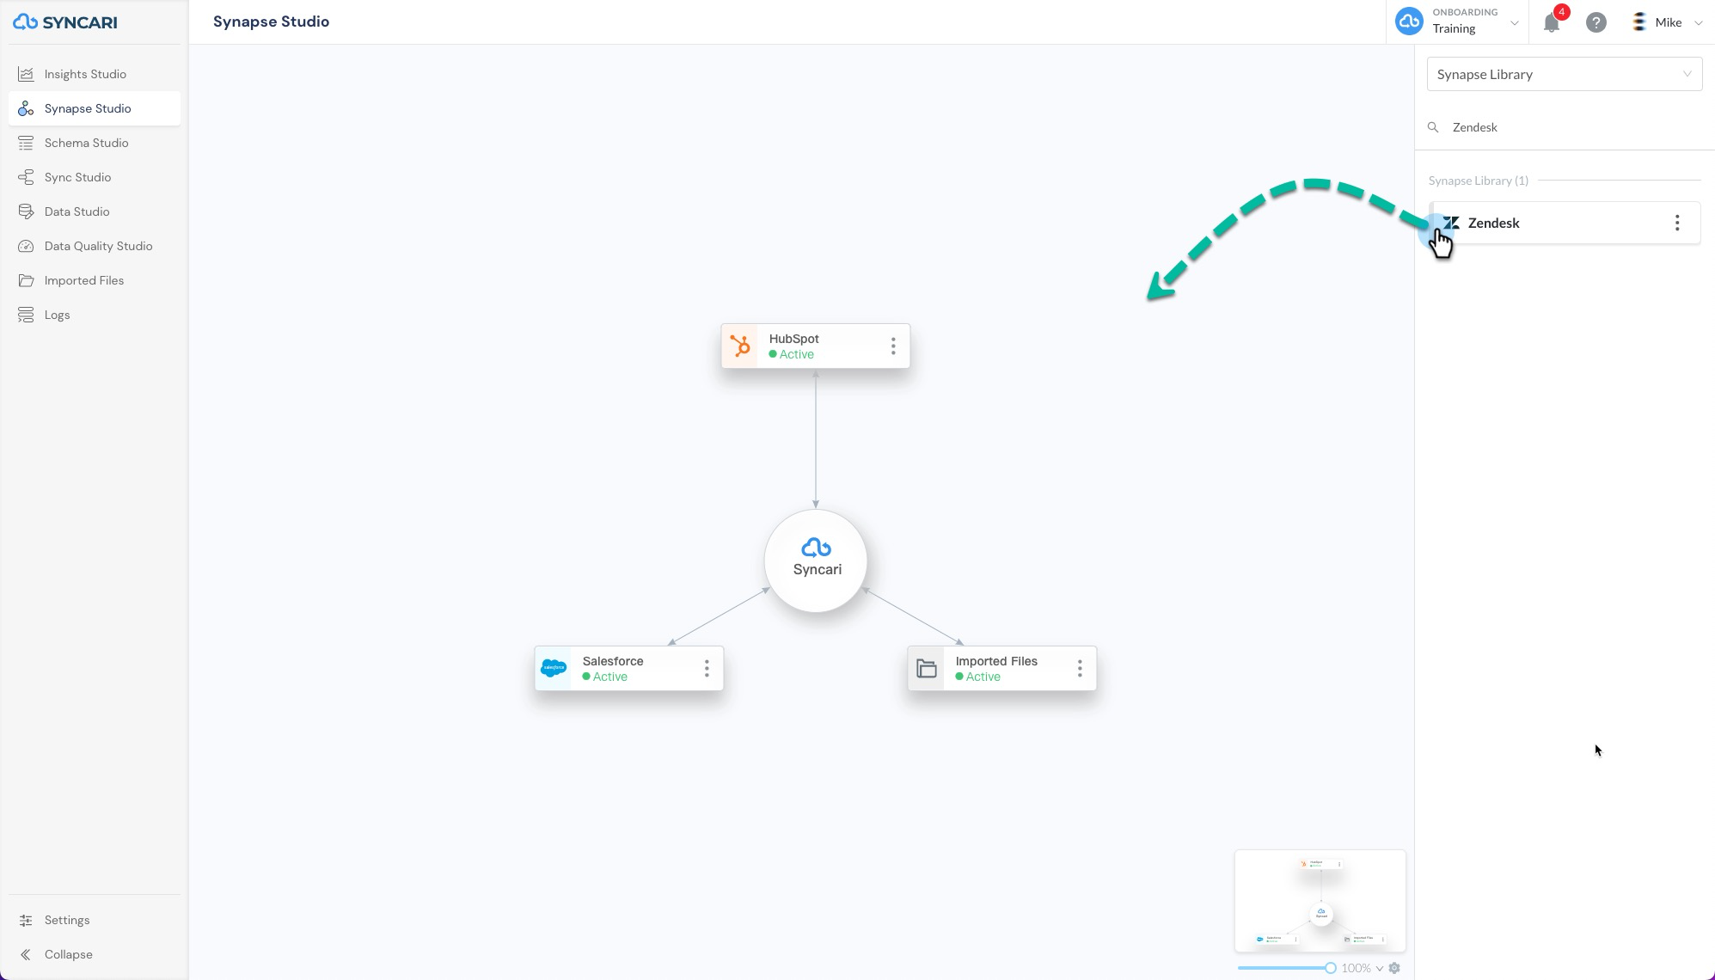This screenshot has width=1715, height=980.
Task: Select the Salesforce synapse node
Action: click(629, 668)
